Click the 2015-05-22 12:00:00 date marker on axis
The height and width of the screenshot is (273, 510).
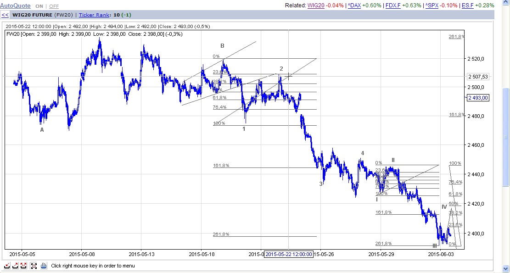pos(289,254)
